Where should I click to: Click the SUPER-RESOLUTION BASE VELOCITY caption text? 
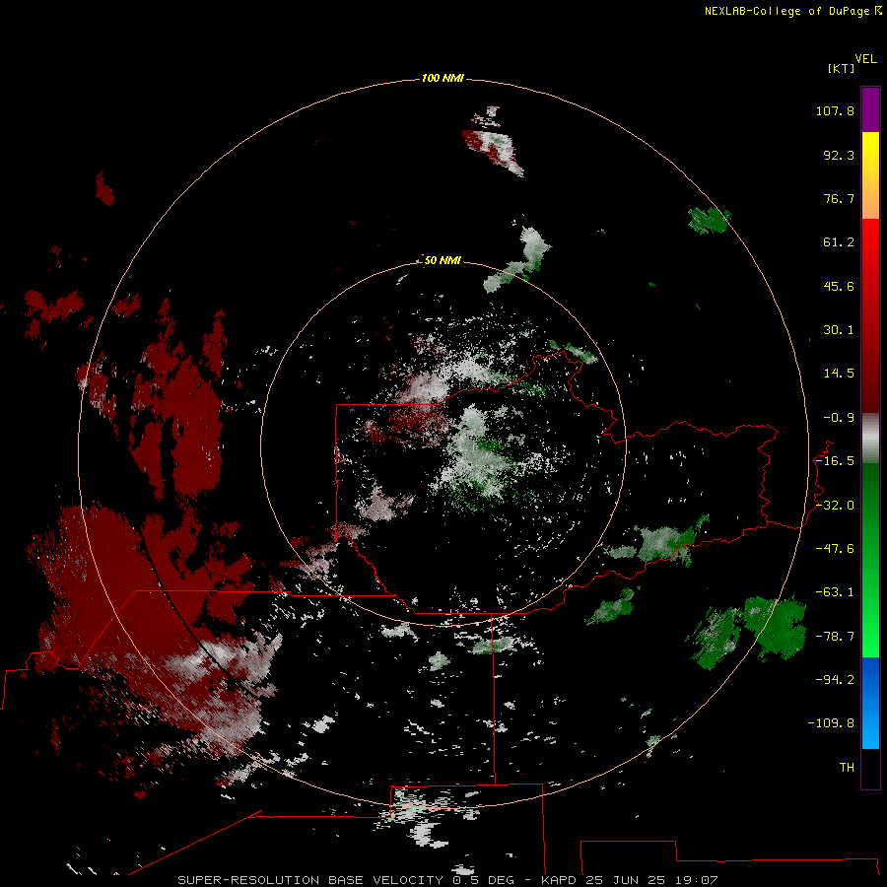click(x=310, y=880)
